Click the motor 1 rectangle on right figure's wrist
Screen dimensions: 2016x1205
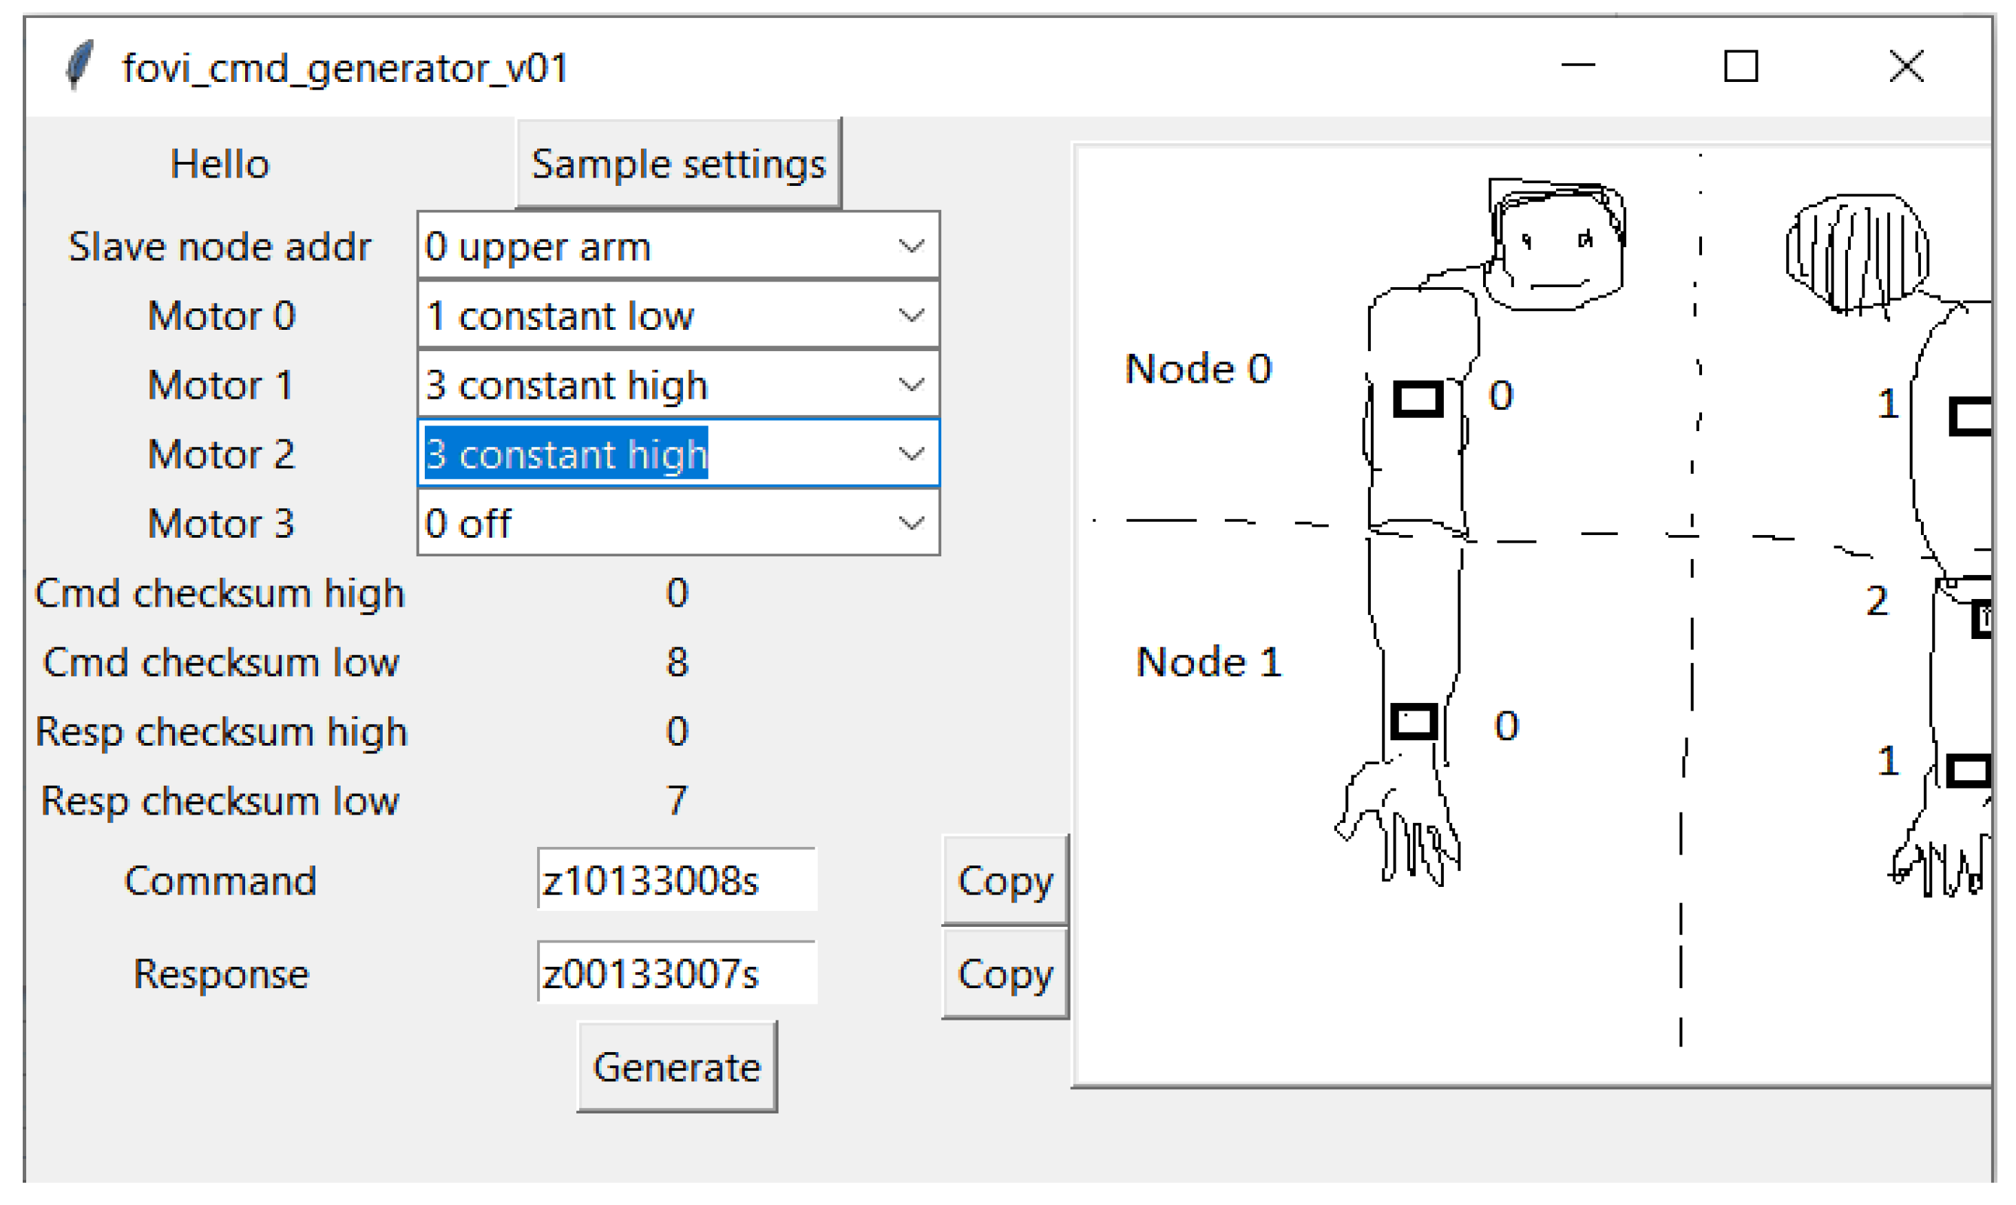point(1968,771)
